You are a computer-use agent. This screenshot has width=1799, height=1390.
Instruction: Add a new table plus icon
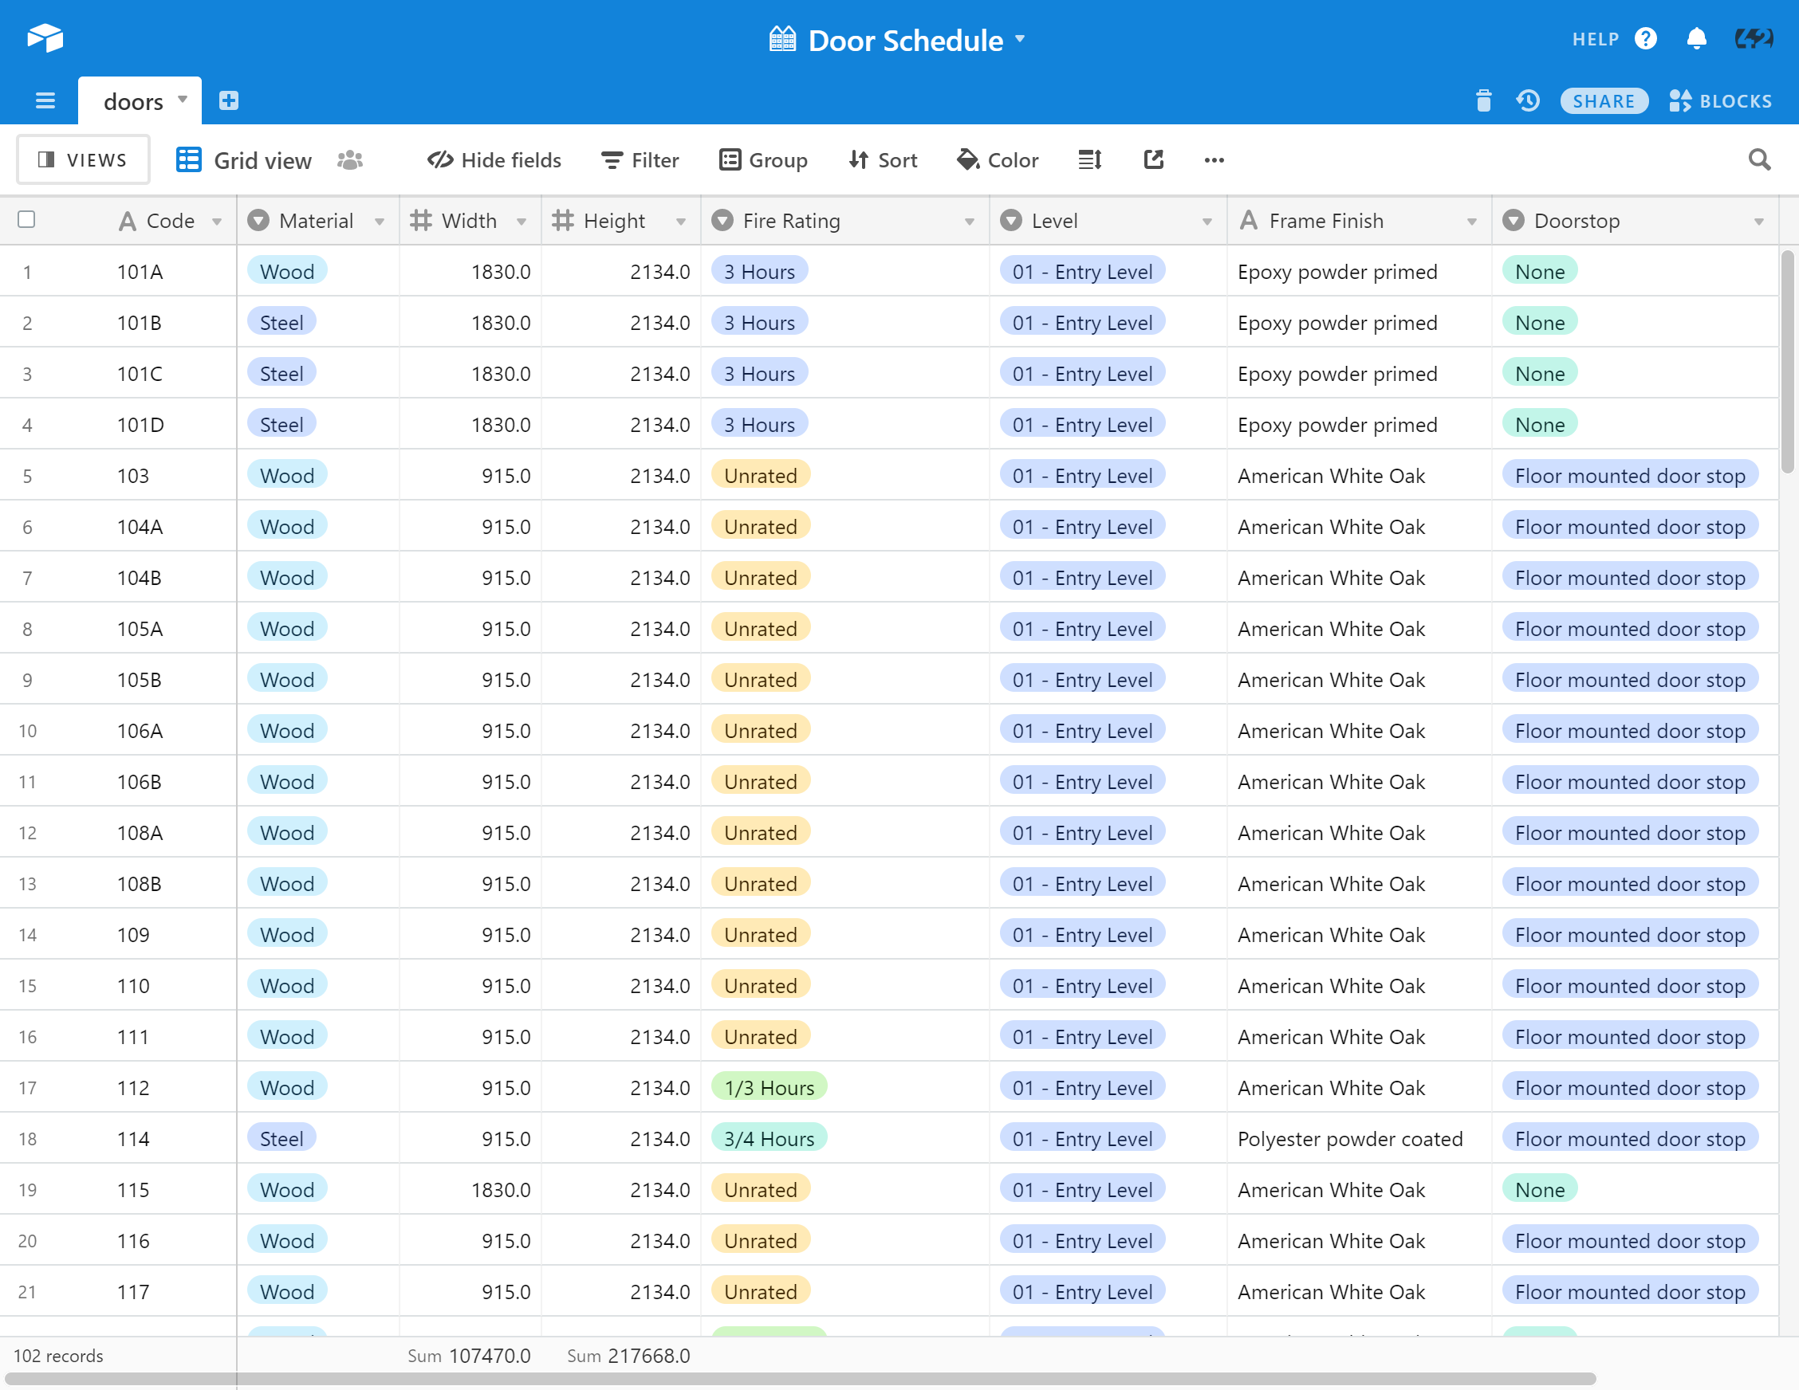click(228, 100)
